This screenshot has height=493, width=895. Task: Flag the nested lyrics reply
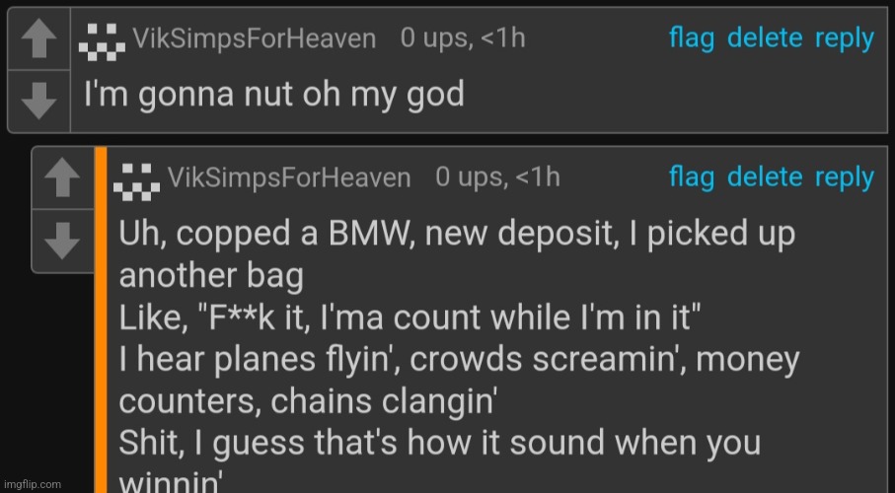point(693,177)
